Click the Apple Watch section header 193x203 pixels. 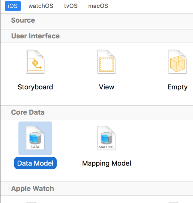(x=33, y=189)
